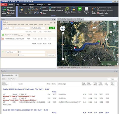119x114 pixels.
Task: Open the Window ribbon tab
Action: point(31,5)
